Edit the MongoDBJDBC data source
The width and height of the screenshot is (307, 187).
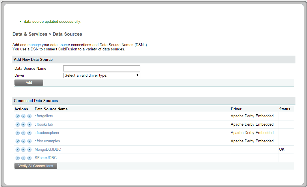(17, 150)
